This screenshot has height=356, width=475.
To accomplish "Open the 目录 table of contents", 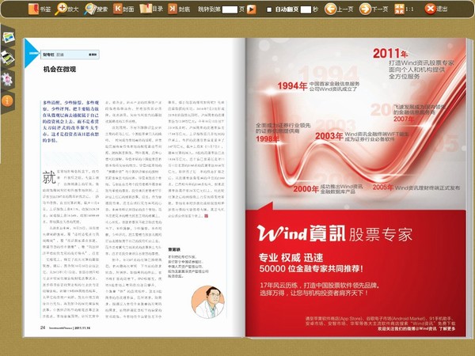I will pyautogui.click(x=151, y=9).
